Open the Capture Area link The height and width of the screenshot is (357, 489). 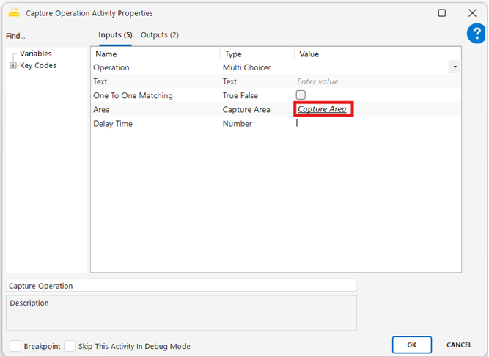(x=322, y=109)
